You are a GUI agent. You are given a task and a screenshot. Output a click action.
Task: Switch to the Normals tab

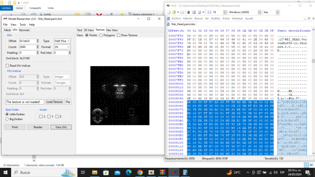click(x=24, y=30)
